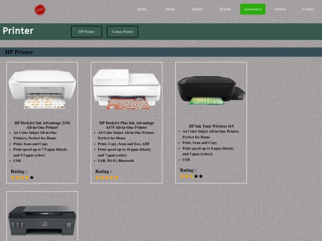Open the Brands page

[x=225, y=9]
